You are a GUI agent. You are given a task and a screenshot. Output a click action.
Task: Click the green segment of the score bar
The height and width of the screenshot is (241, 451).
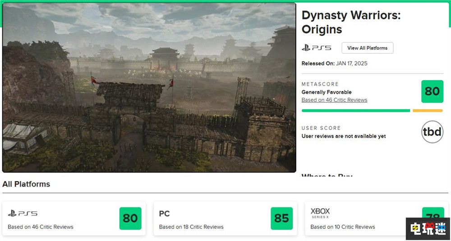[x=355, y=111]
